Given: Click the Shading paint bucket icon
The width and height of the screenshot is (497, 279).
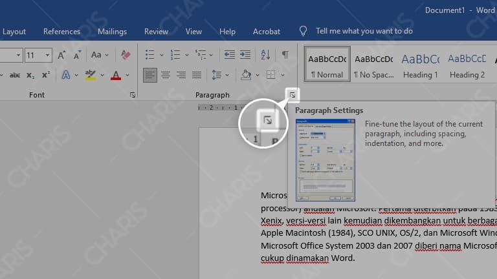Looking at the screenshot, I should tap(246, 75).
